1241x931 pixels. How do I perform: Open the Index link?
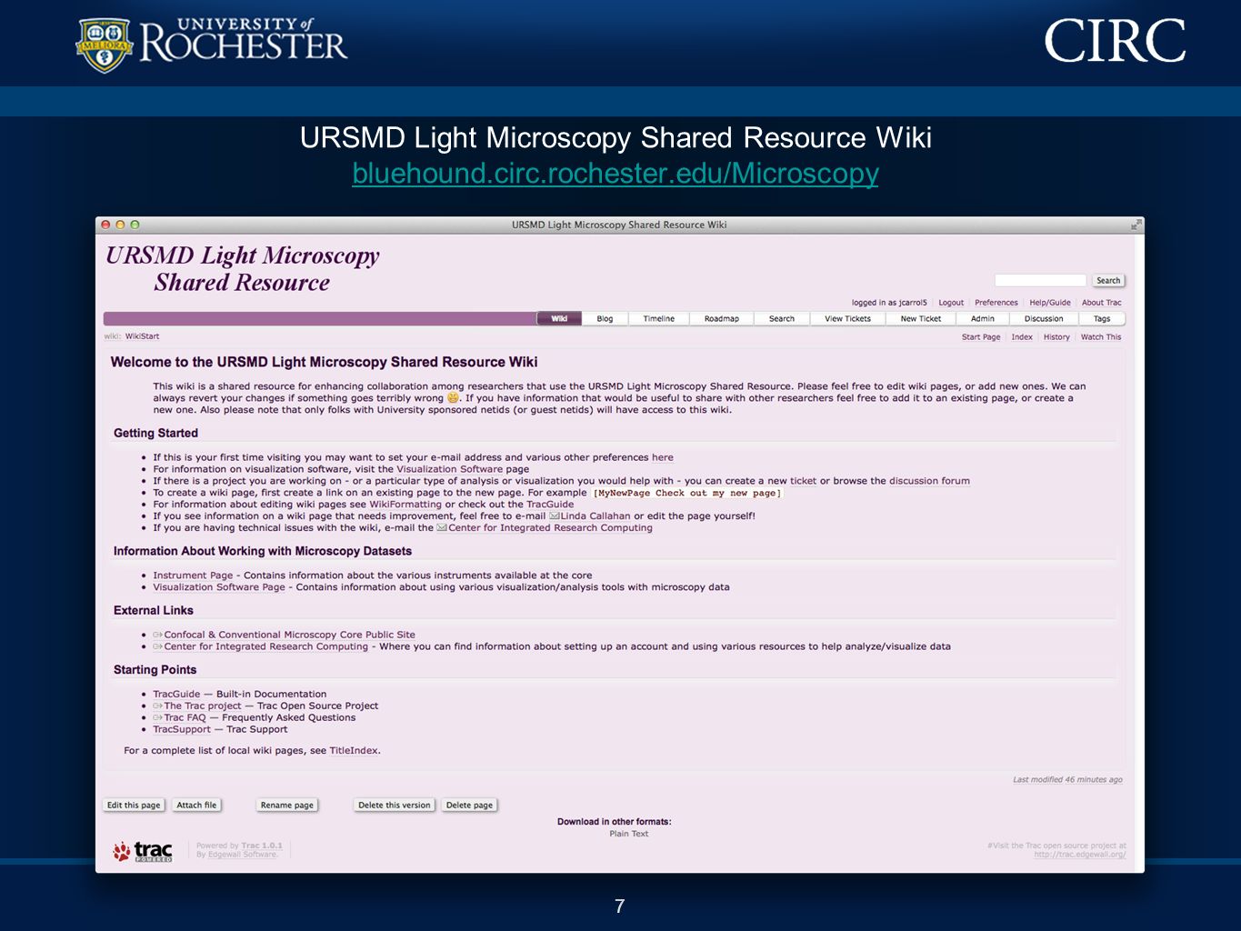point(1022,337)
